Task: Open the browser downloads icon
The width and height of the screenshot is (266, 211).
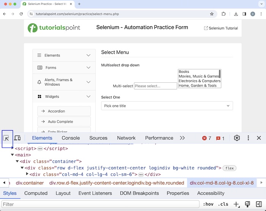Action: (x=236, y=14)
